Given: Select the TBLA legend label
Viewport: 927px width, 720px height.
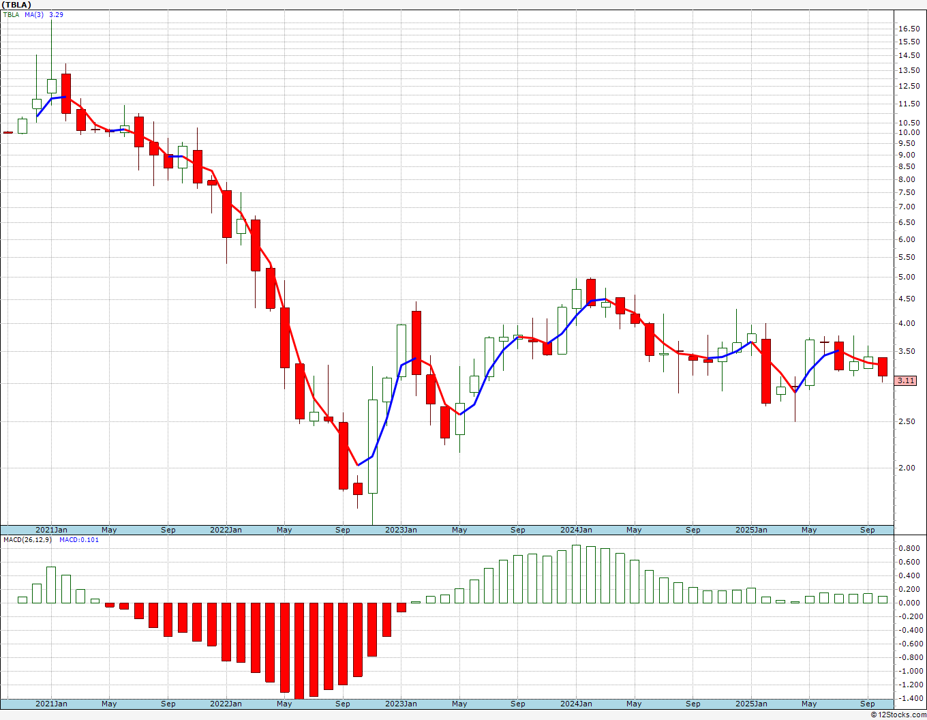Looking at the screenshot, I should [x=12, y=14].
